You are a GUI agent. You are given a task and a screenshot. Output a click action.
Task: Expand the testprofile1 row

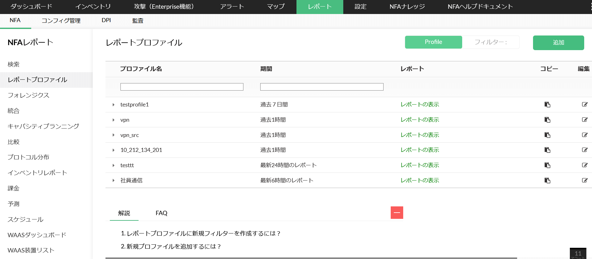click(x=114, y=105)
